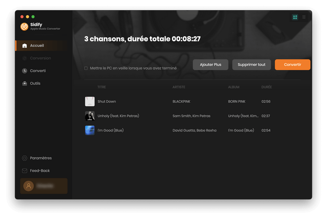This screenshot has width=327, height=219.
Task: Enable the Mettre le PC en veille checkbox
Action: tap(86, 68)
